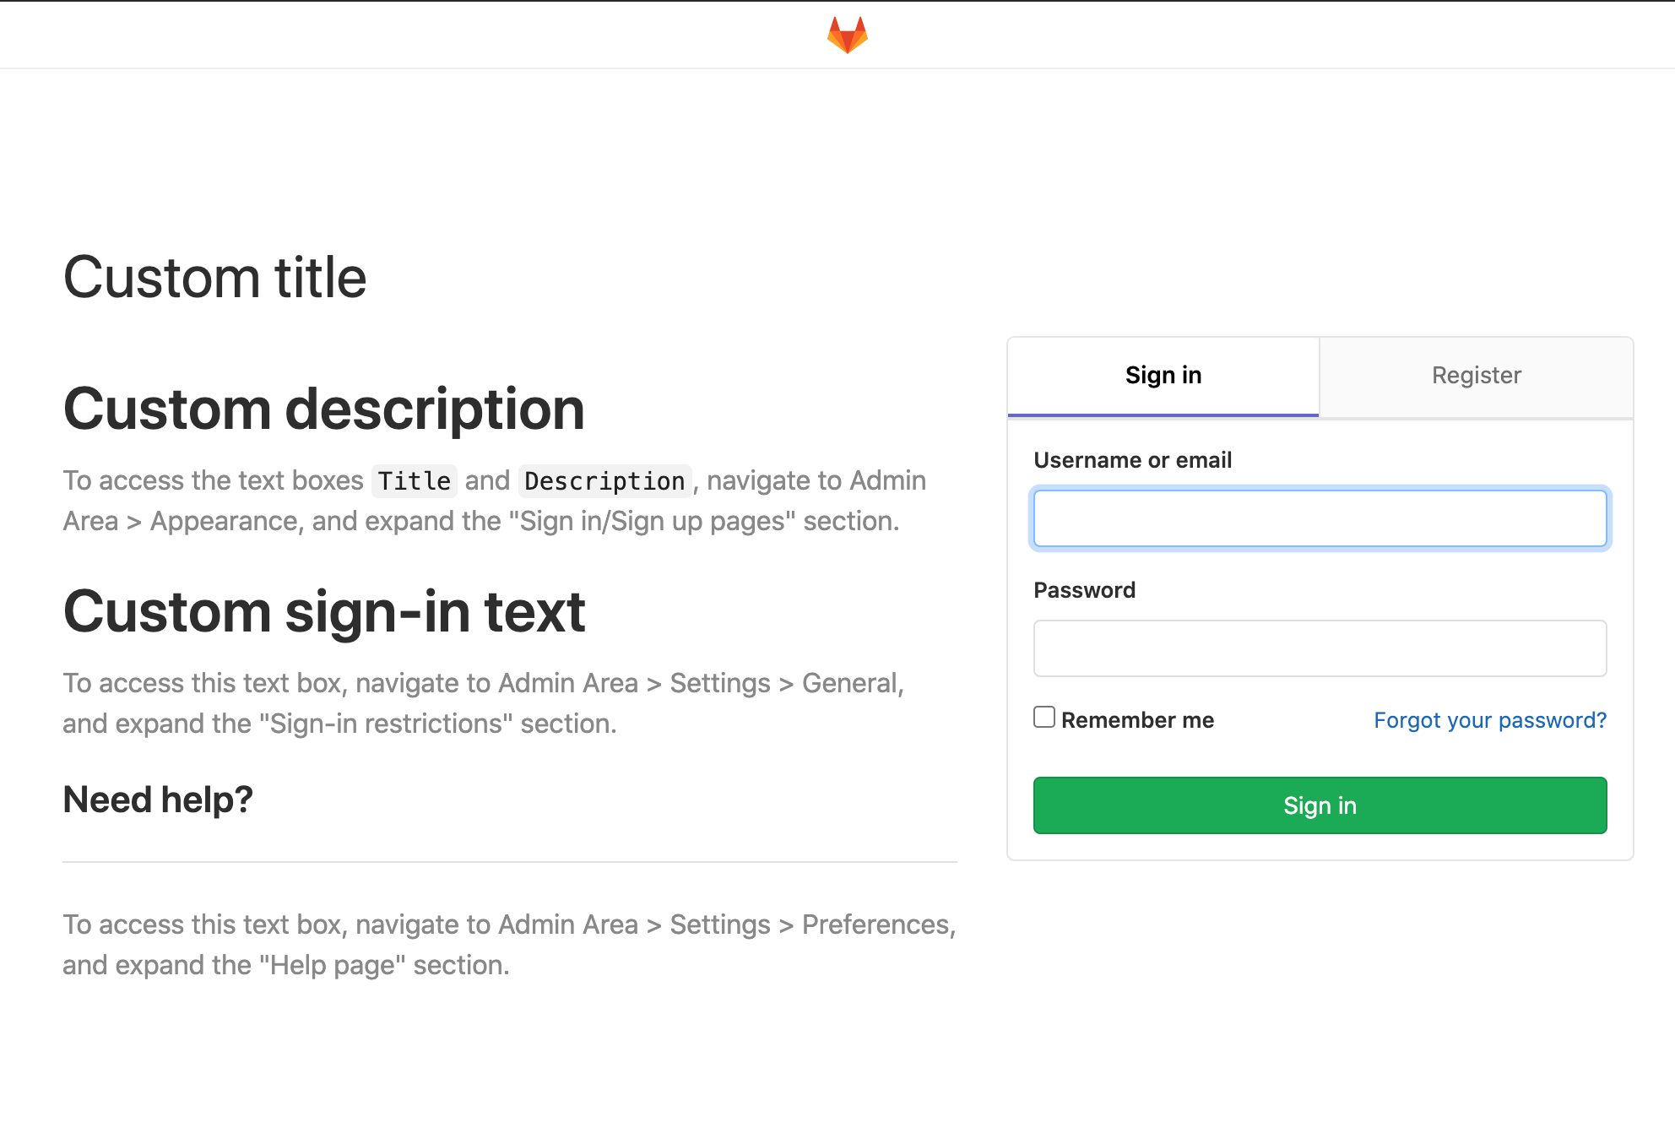This screenshot has width=1675, height=1133.
Task: Select the Title code snippet text
Action: tap(414, 480)
